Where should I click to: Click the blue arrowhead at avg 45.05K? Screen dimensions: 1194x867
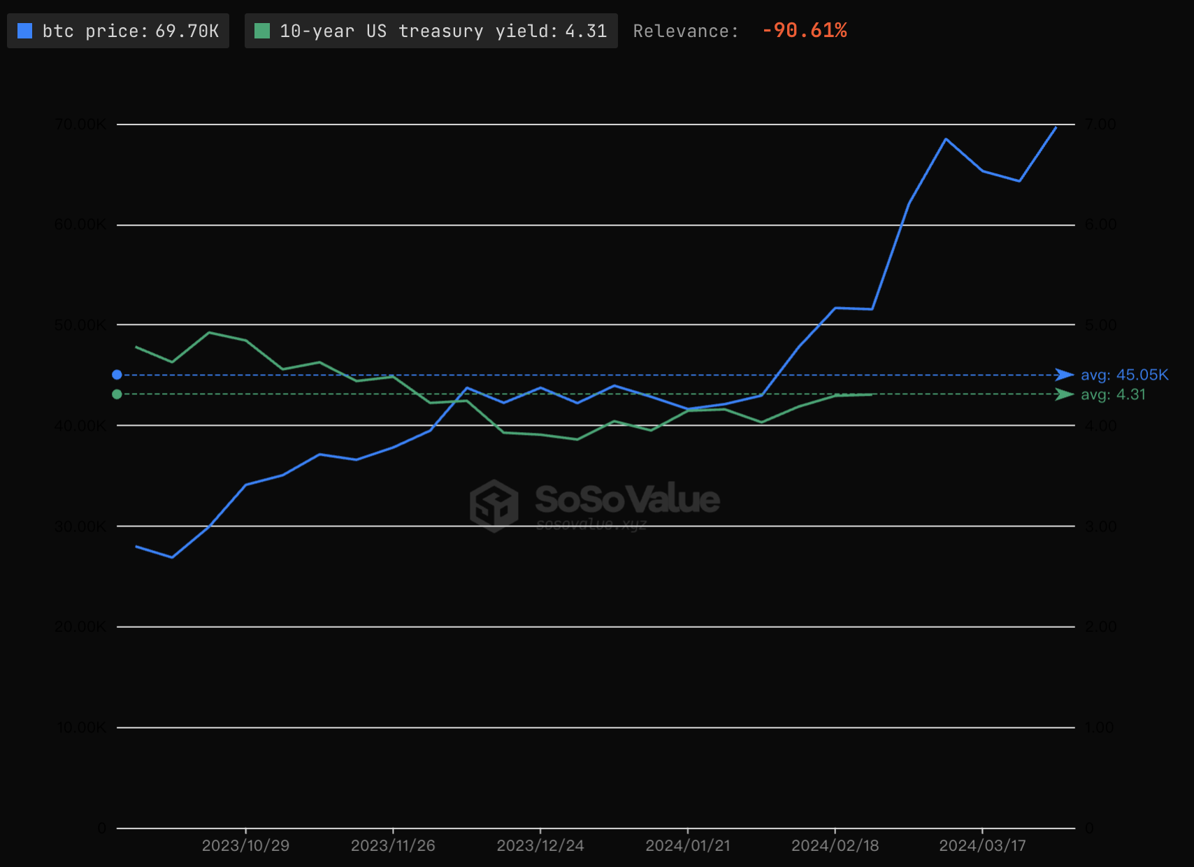click(x=1064, y=375)
